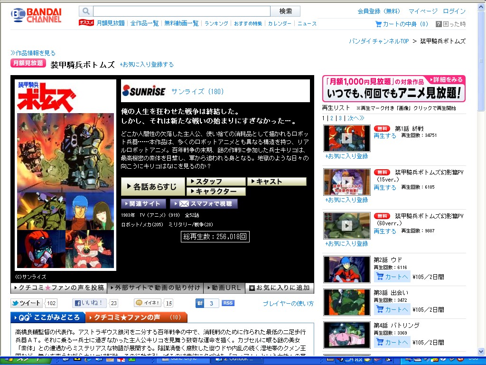Click the ボトムズ cover artwork
The image size is (486, 365).
65,175
